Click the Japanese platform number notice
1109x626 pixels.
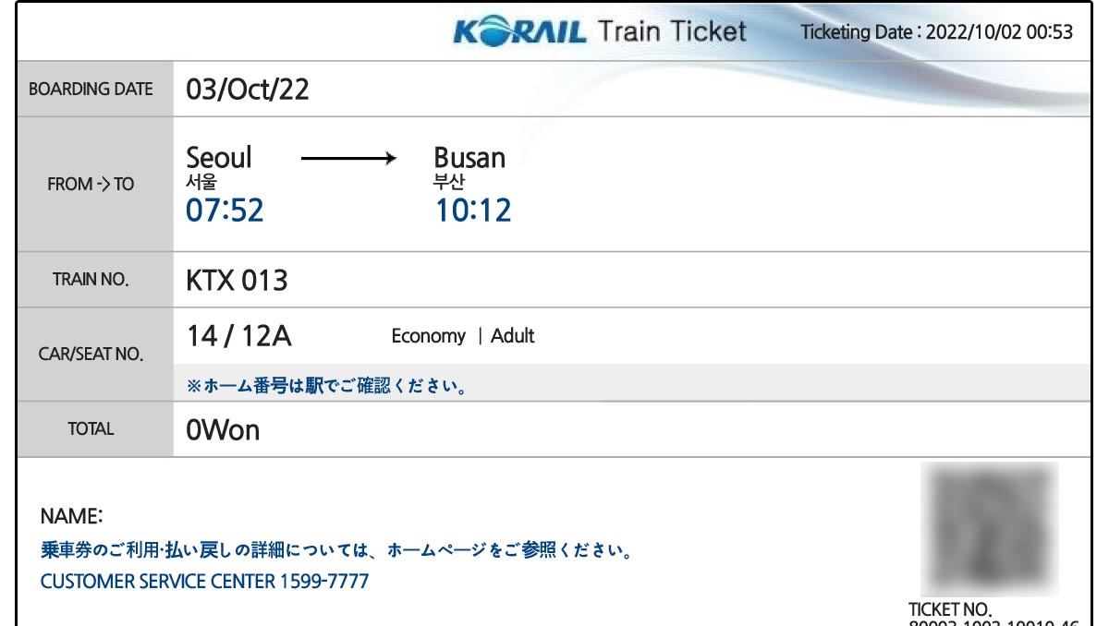(x=326, y=386)
